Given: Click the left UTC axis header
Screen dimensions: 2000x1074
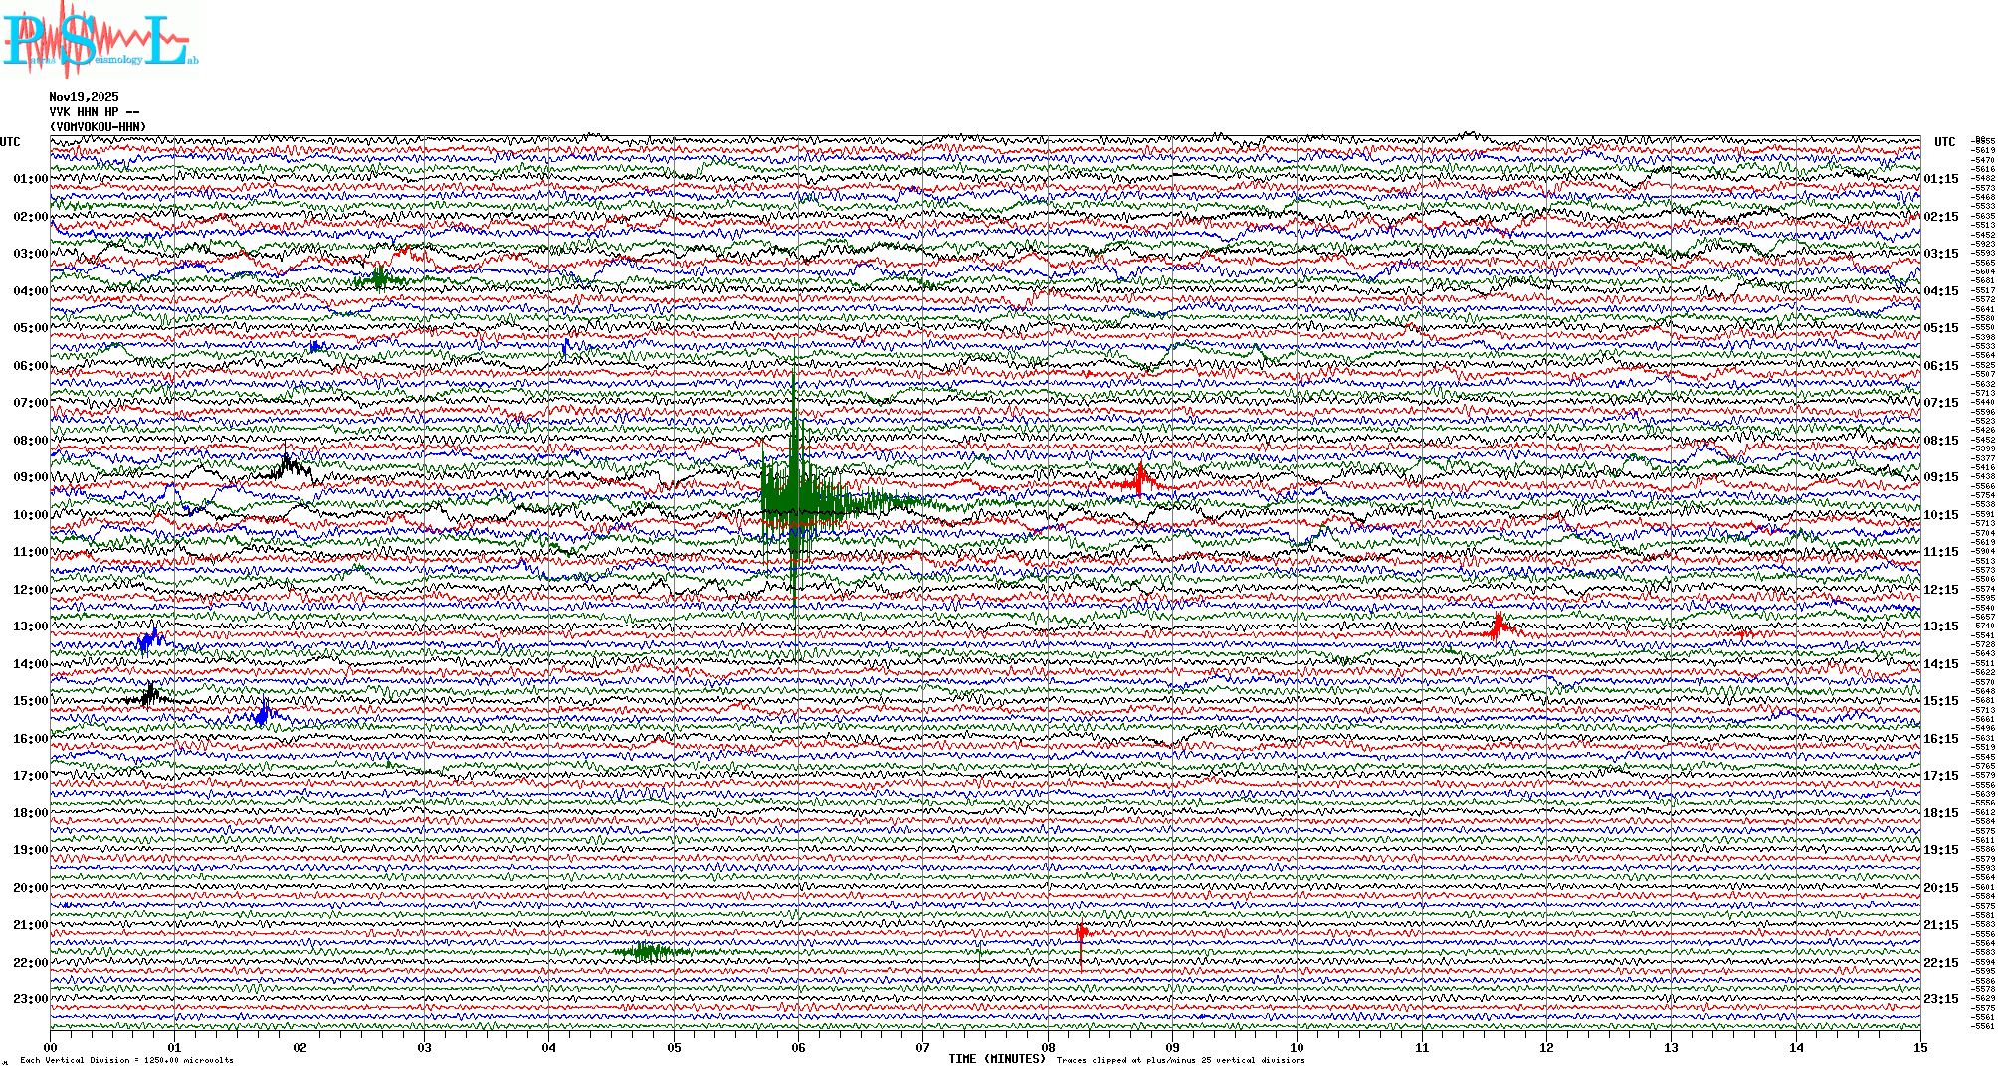Looking at the screenshot, I should coord(10,142).
